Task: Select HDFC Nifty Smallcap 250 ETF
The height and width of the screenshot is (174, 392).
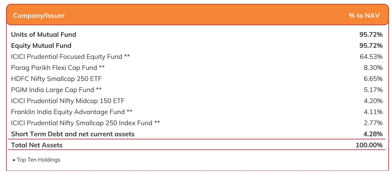Action: tap(56, 79)
